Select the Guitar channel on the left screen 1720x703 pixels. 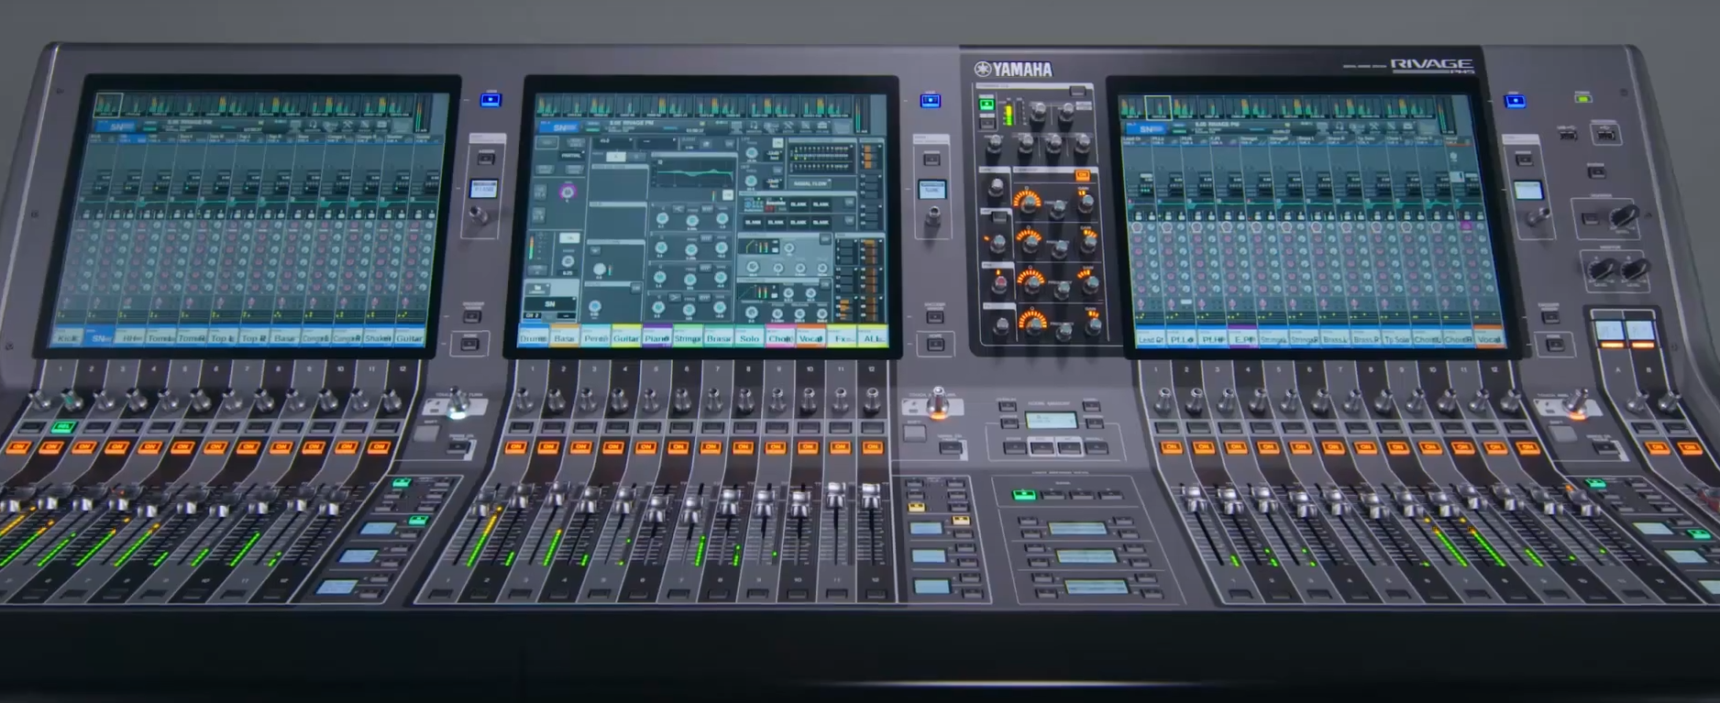(x=409, y=338)
